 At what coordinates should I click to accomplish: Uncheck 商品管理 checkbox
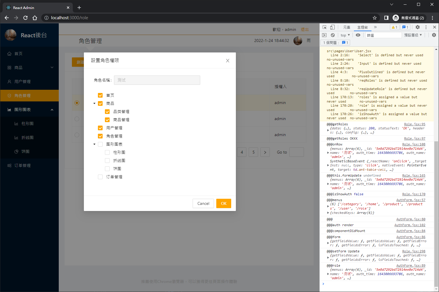[x=107, y=120]
